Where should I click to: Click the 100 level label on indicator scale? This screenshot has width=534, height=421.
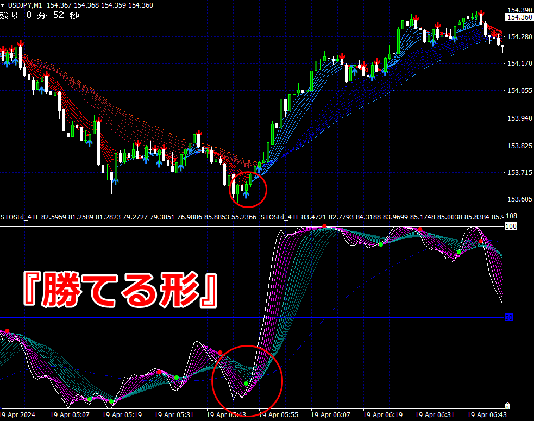[511, 226]
